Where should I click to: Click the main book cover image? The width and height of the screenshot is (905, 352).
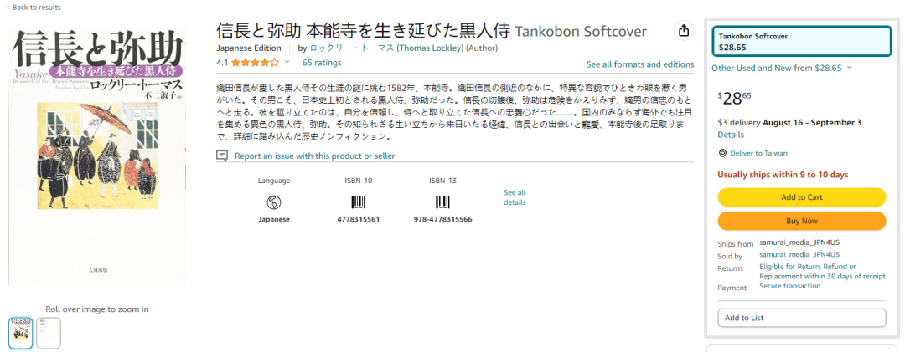click(97, 156)
